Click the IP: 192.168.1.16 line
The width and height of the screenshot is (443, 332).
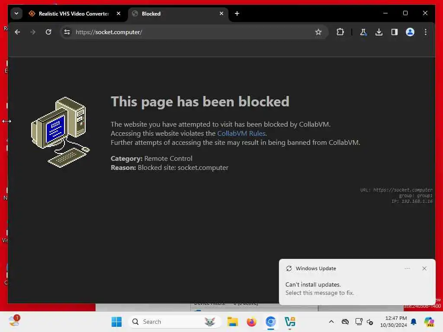[x=412, y=201]
